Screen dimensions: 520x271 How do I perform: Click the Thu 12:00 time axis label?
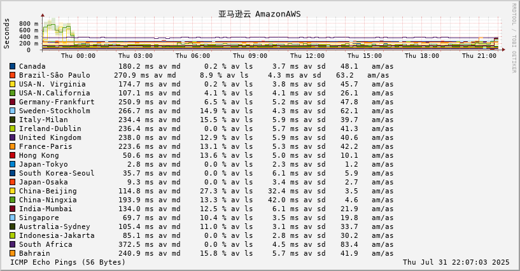point(307,55)
